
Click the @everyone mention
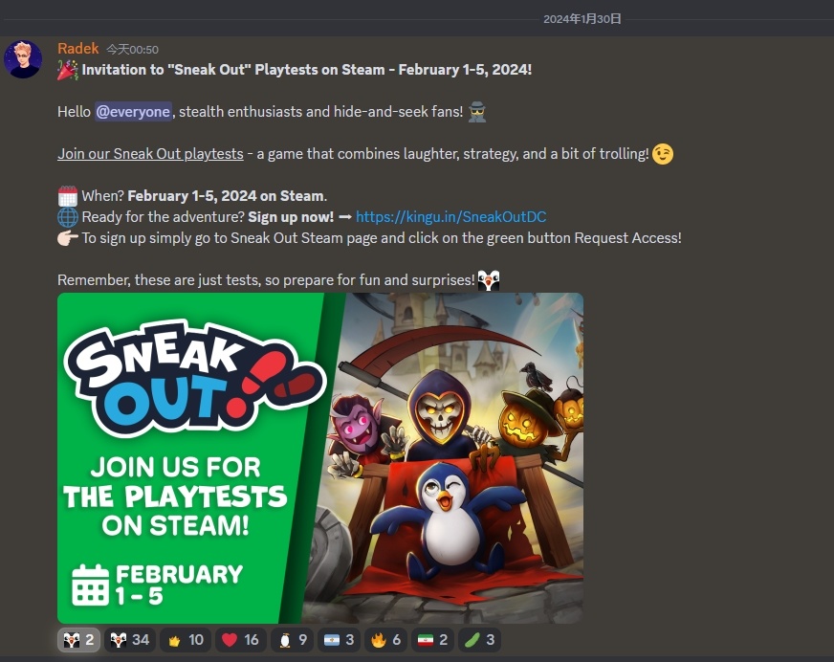coord(133,111)
